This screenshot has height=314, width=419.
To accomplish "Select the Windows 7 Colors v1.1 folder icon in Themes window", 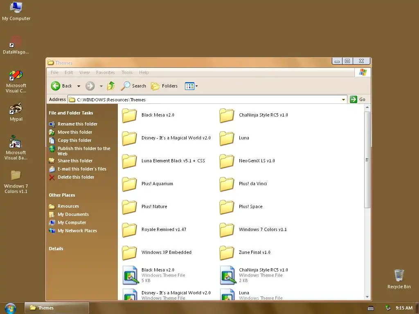I will click(x=227, y=230).
